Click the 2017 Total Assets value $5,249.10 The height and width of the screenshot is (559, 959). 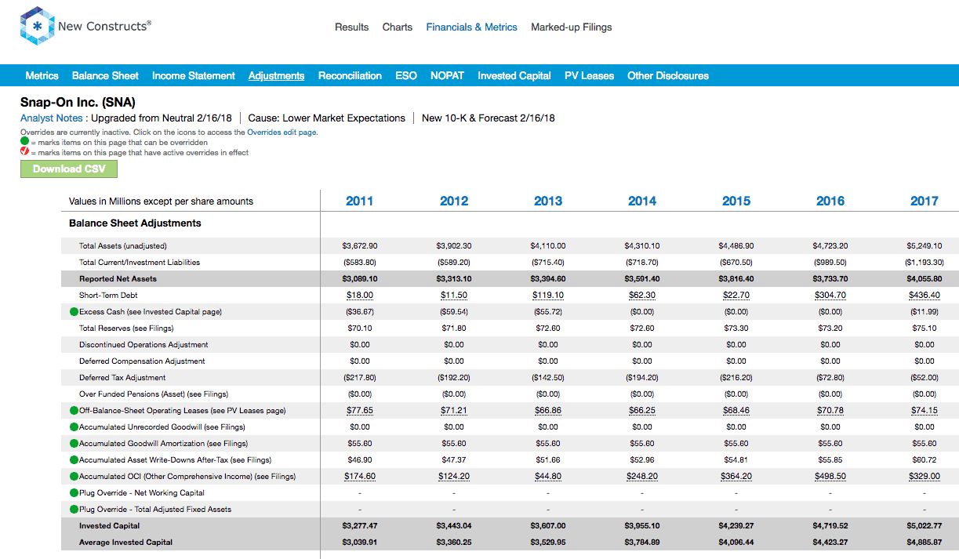(924, 246)
